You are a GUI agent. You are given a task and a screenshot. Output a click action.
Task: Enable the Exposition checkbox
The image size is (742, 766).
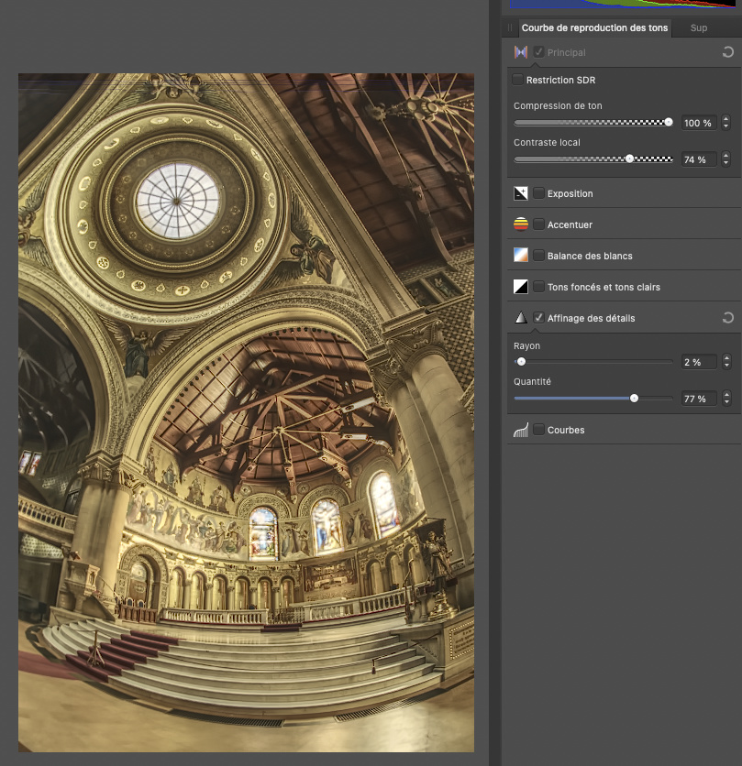538,193
